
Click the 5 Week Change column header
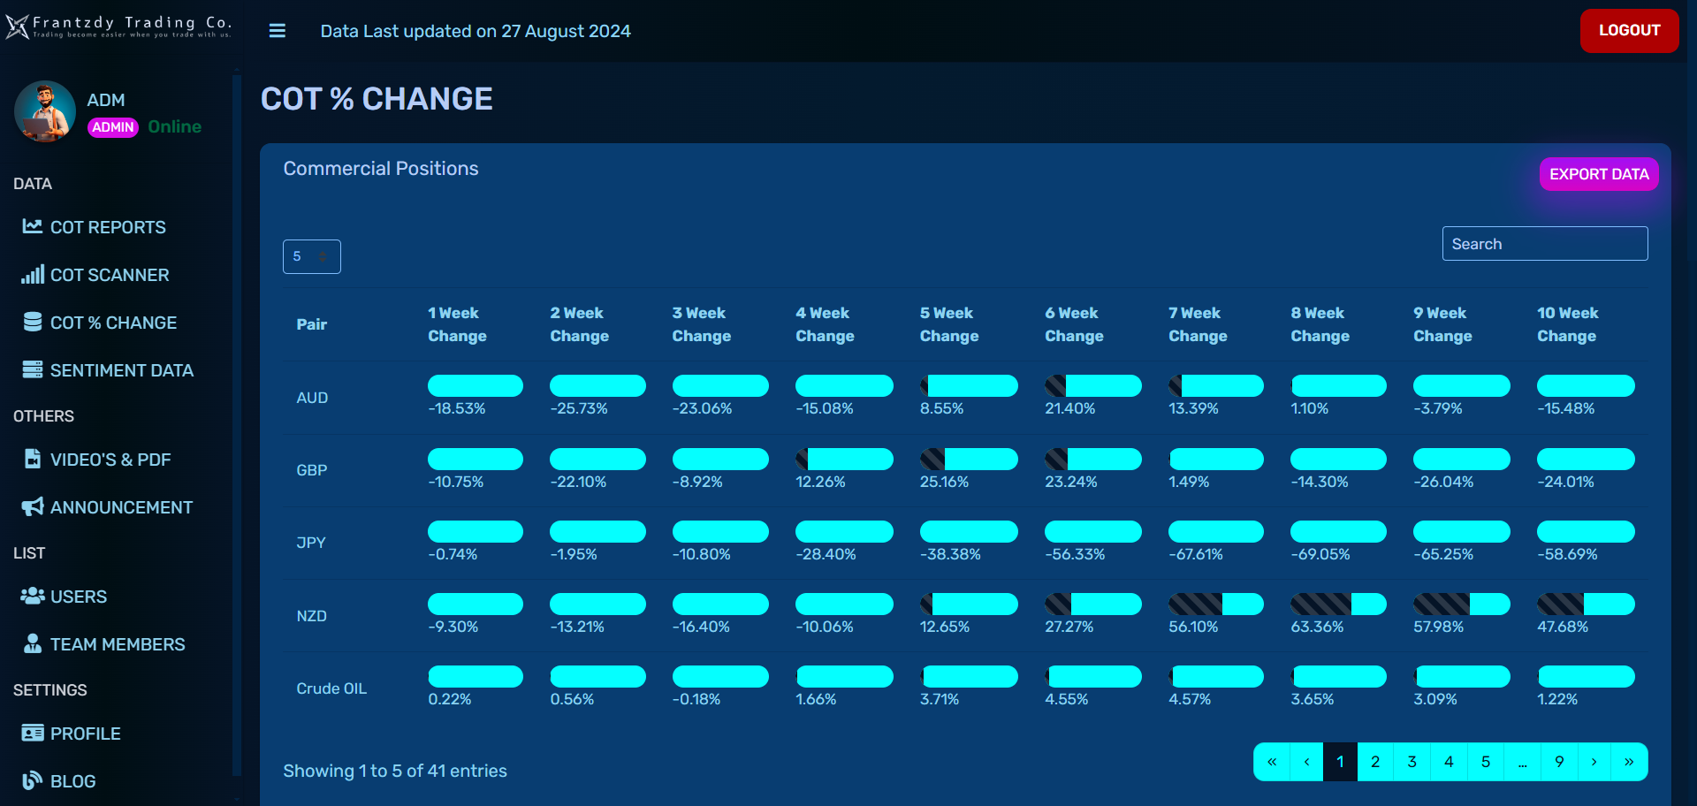949,324
